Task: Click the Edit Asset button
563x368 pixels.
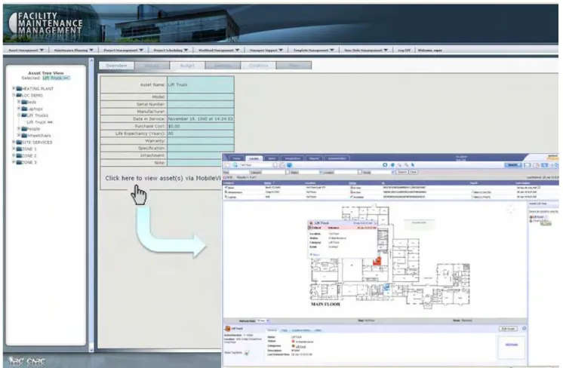Action: point(508,329)
